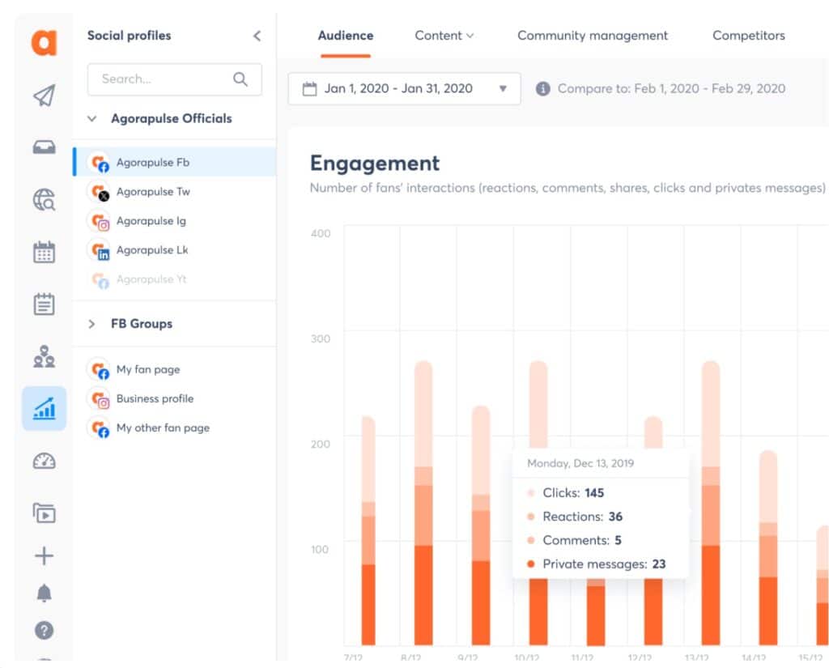The width and height of the screenshot is (829, 668).
Task: Collapse the Social profiles panel chevron
Action: (x=257, y=36)
